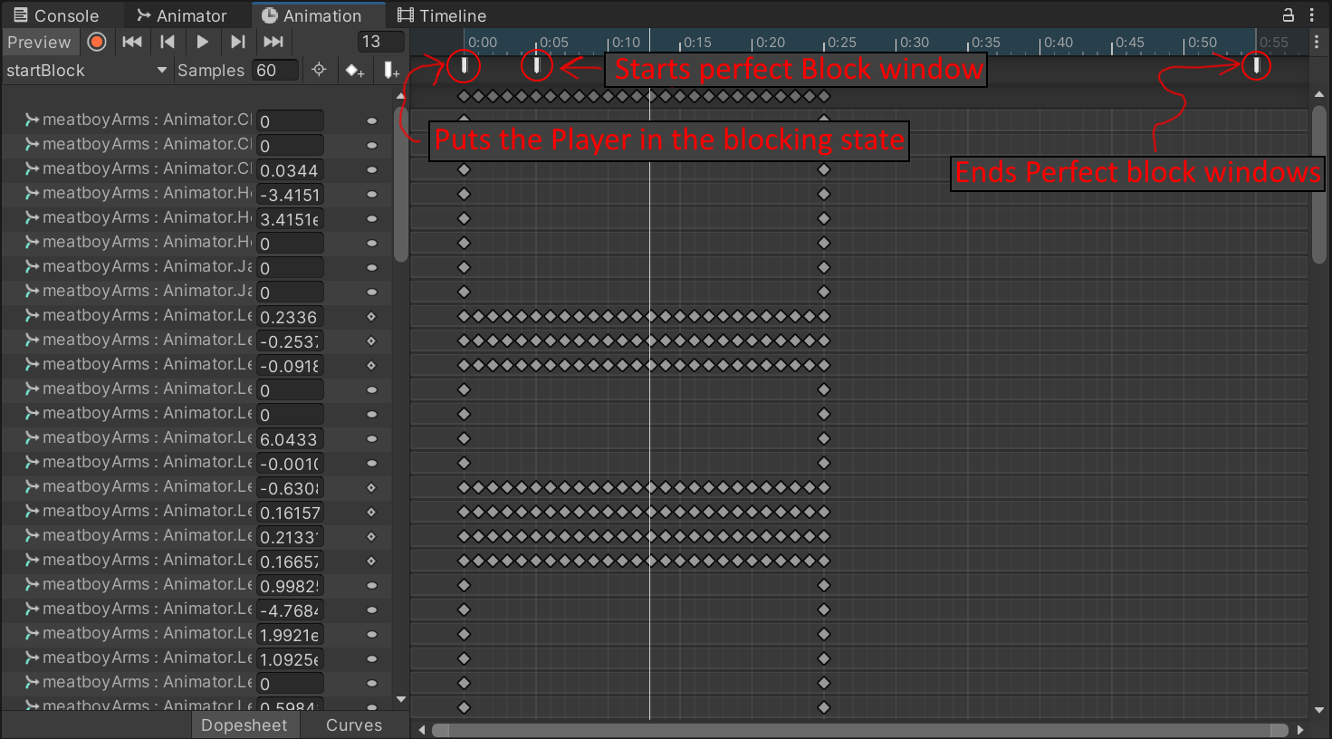This screenshot has width=1332, height=739.
Task: Go to the first frame of clip
Action: coord(132,42)
